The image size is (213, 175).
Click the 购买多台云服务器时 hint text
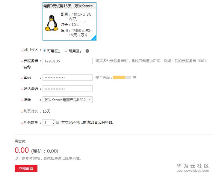tap(152, 61)
